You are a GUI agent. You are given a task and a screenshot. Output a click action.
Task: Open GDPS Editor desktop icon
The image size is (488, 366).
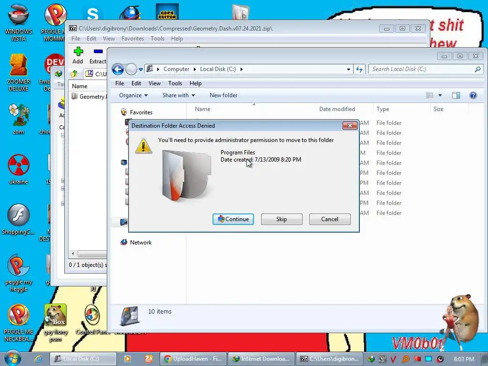click(x=167, y=12)
